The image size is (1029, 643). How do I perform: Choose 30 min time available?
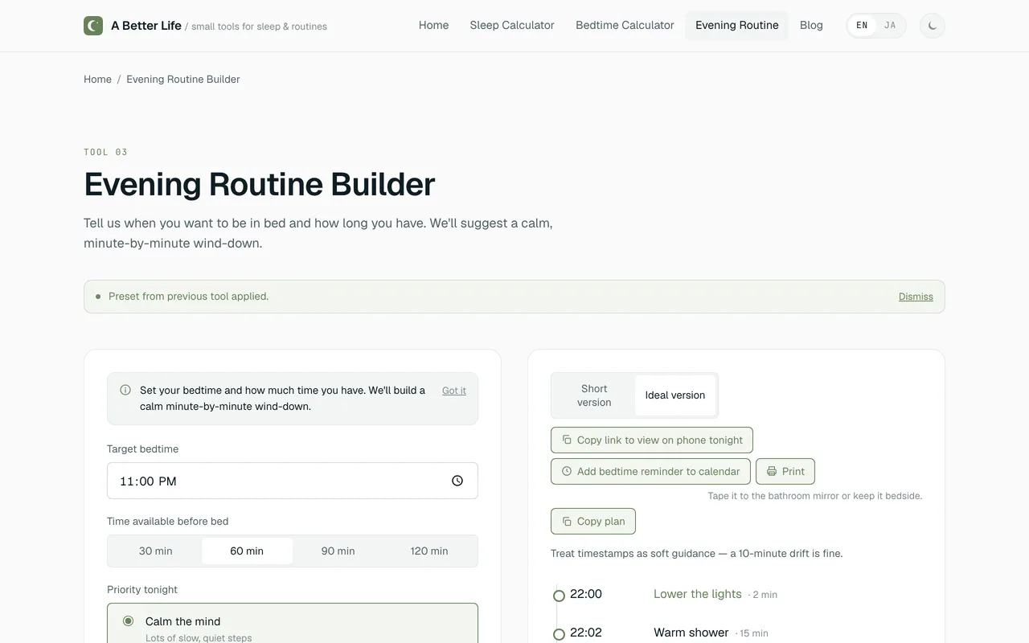pyautogui.click(x=156, y=551)
